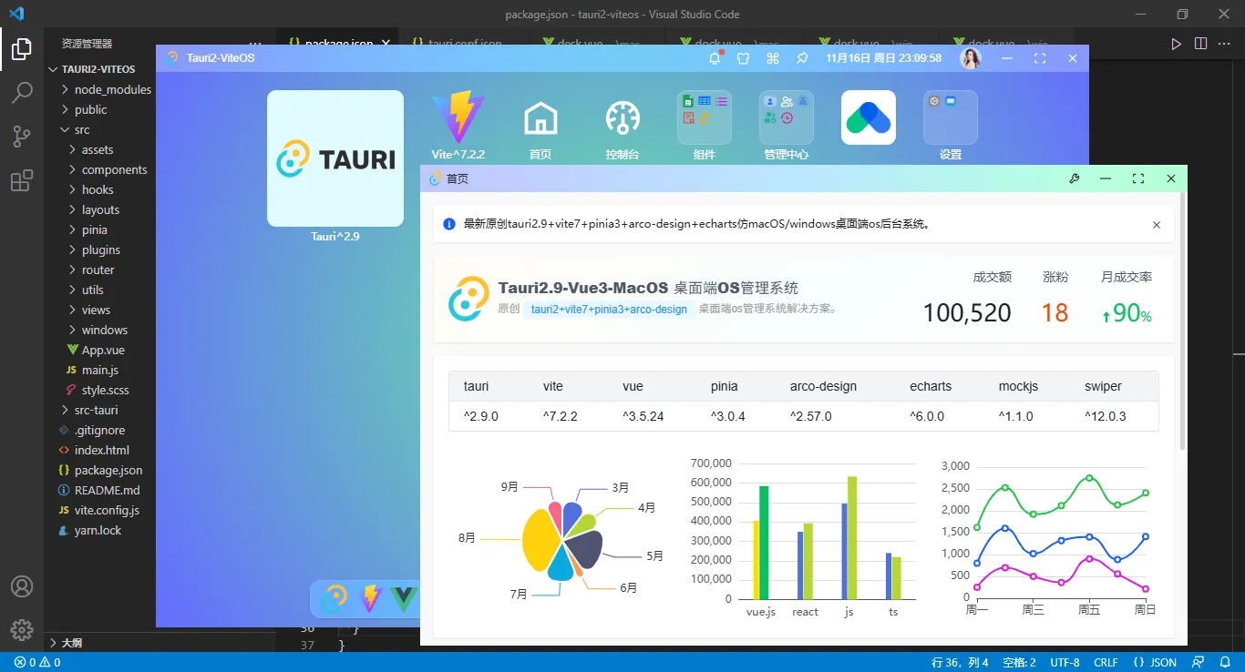Open the 设置 folder desktop icon
Screen dimensions: 1245x672
coord(951,117)
